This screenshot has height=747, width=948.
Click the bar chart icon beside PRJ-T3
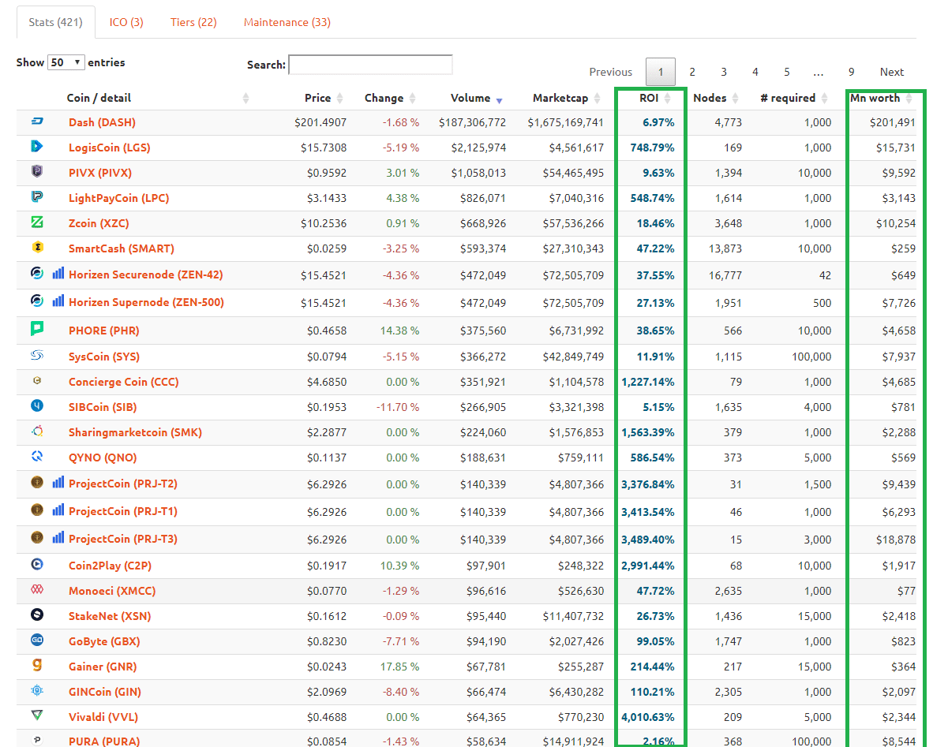tap(58, 537)
